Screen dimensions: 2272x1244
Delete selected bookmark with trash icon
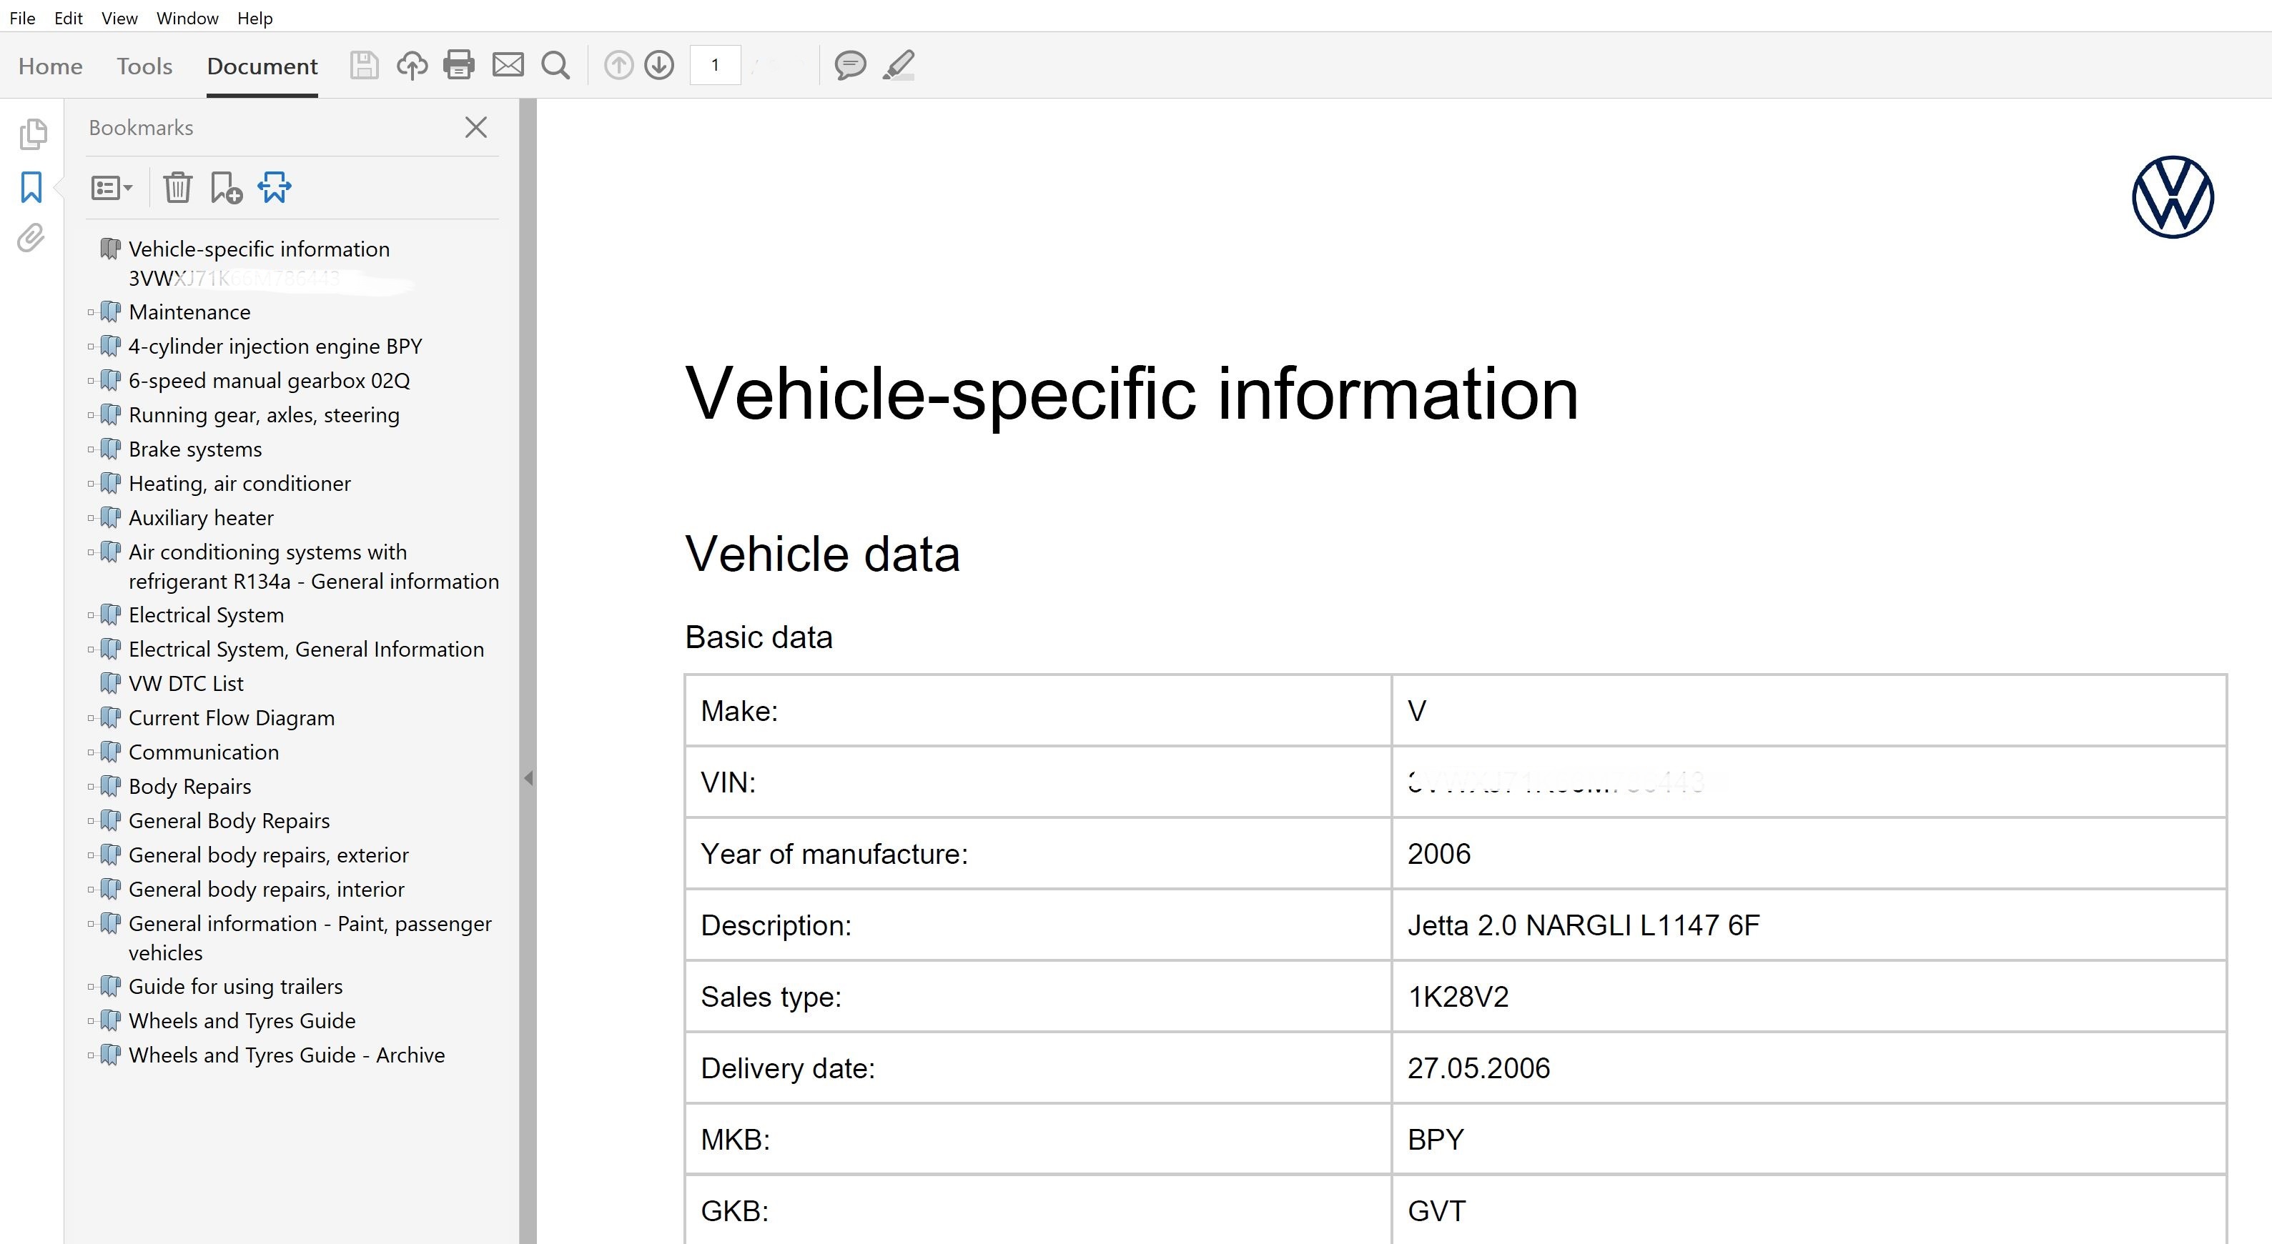coord(177,188)
